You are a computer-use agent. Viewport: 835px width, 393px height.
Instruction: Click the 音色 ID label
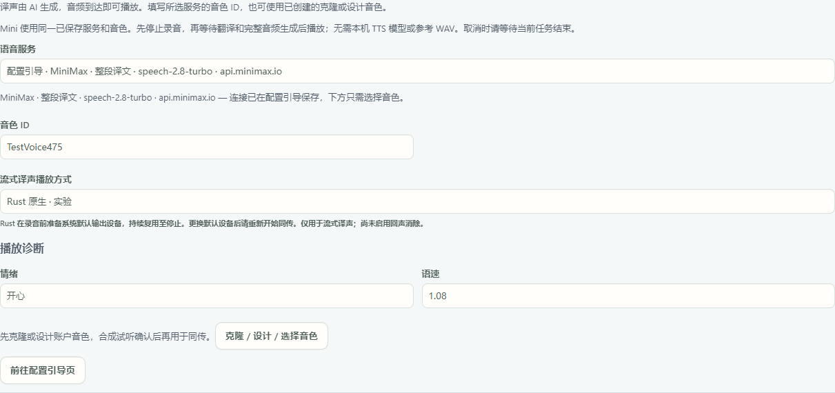coord(14,125)
